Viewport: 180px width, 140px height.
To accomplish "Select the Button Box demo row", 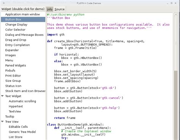I will 23,19.
